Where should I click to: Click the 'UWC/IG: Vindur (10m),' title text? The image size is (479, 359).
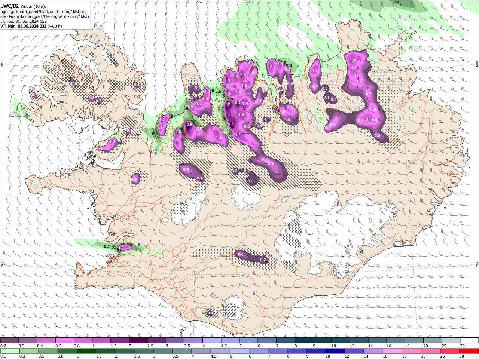[23, 6]
